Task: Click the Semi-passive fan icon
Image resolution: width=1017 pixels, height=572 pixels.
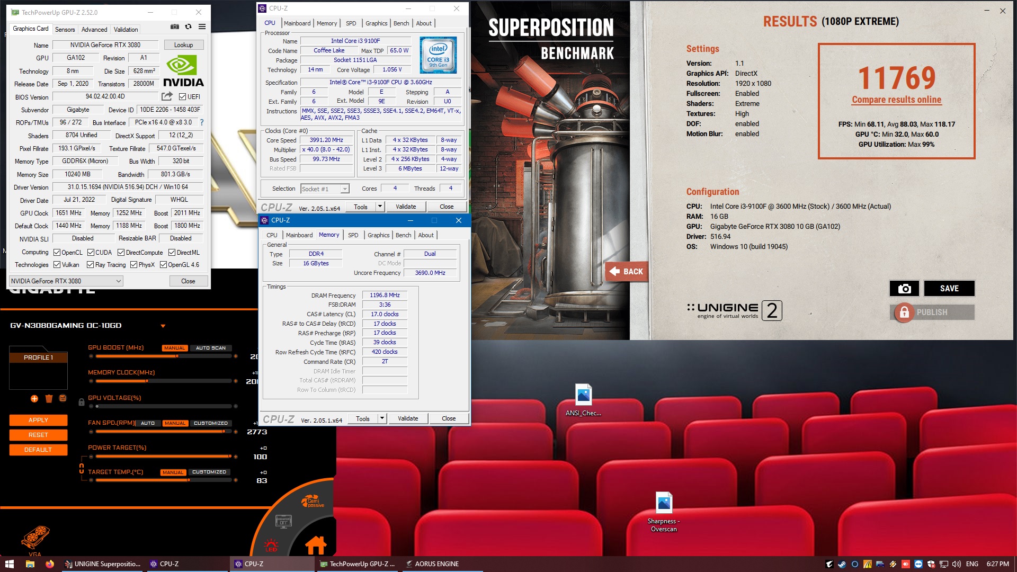Action: pos(313,501)
